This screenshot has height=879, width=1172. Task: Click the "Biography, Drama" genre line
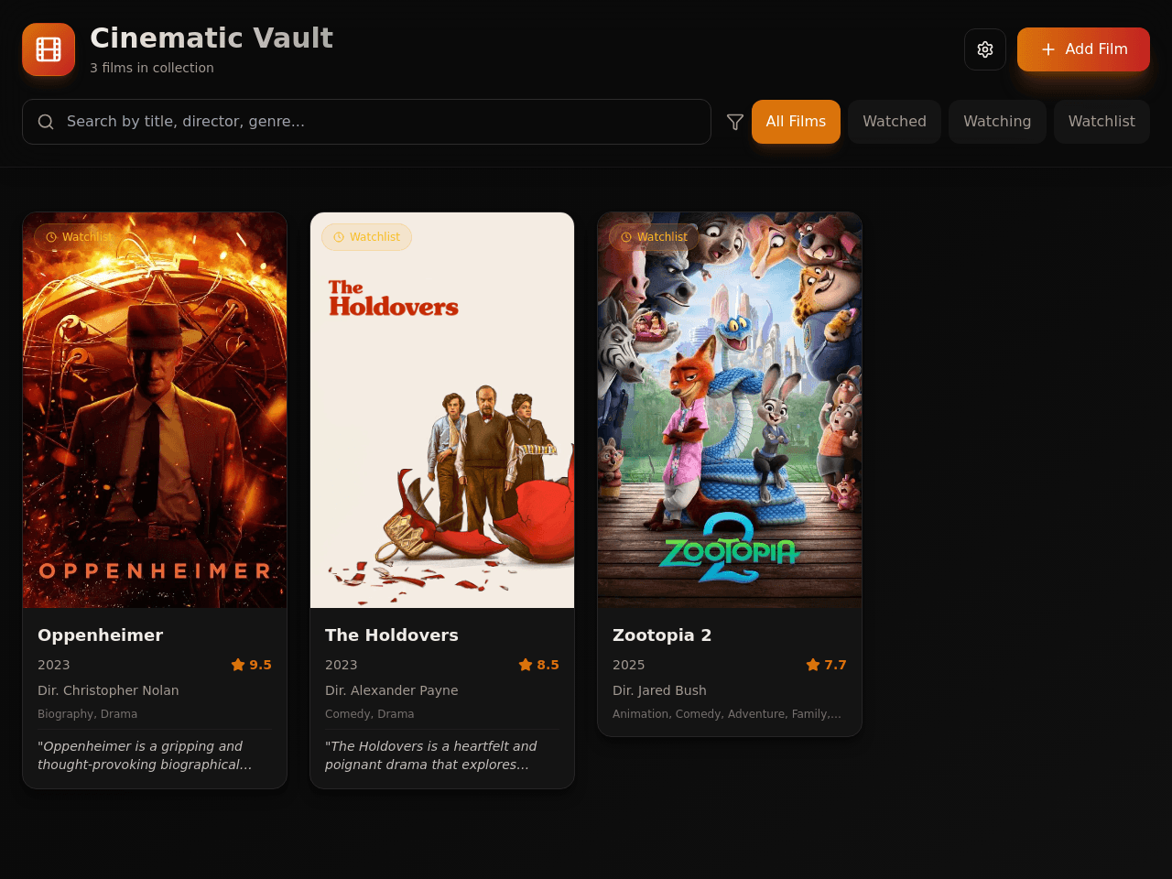(x=87, y=714)
